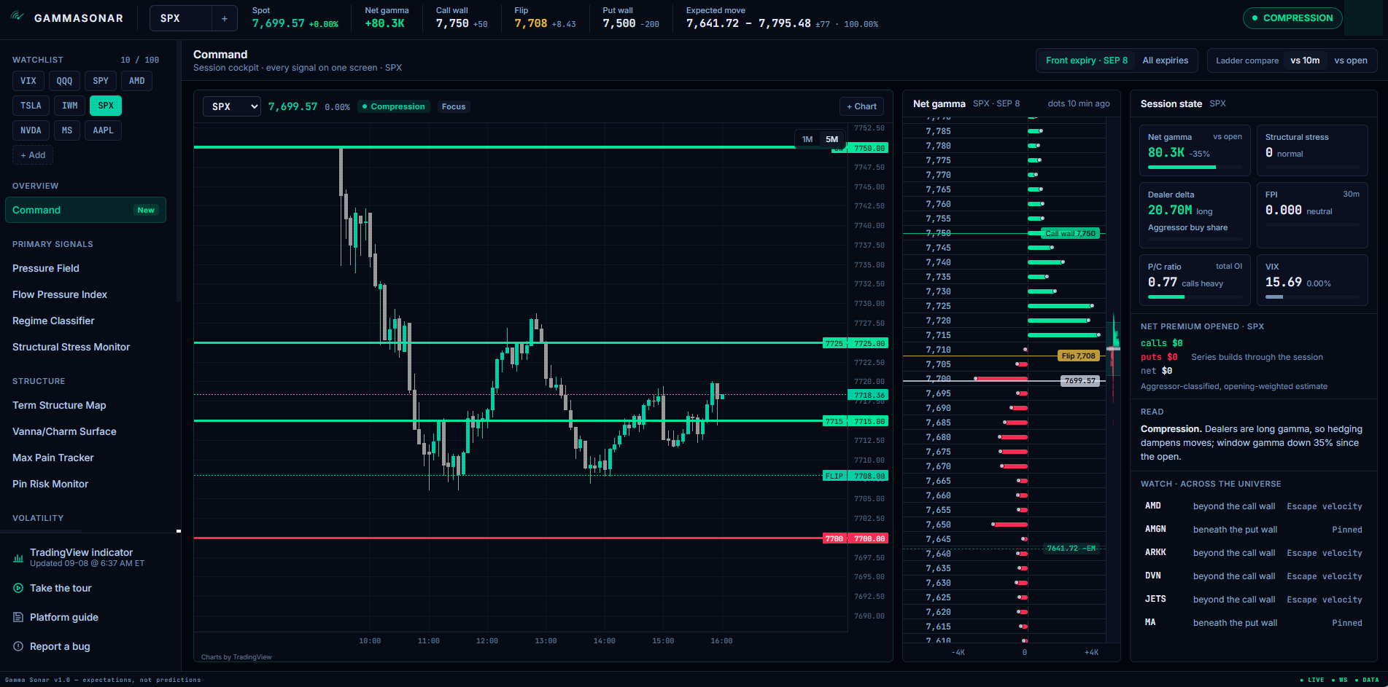Open DVN row in universe watch
The height and width of the screenshot is (687, 1388).
[x=1253, y=576]
